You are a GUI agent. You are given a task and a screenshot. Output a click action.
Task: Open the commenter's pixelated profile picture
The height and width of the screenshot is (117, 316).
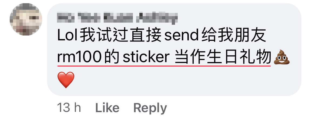tap(26, 19)
